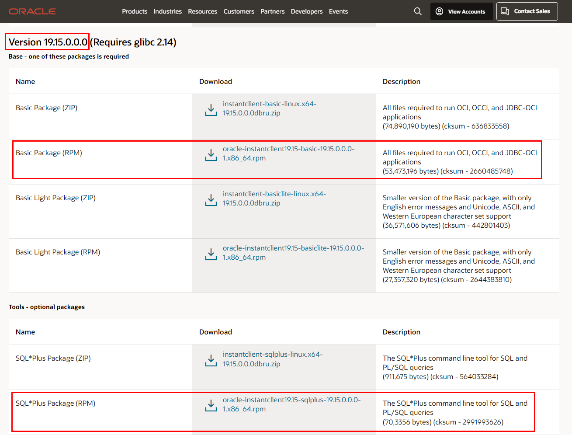Click 'Tools - optional packages' heading
572x435 pixels.
click(x=47, y=307)
